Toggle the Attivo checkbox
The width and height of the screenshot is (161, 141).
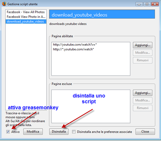(8, 132)
